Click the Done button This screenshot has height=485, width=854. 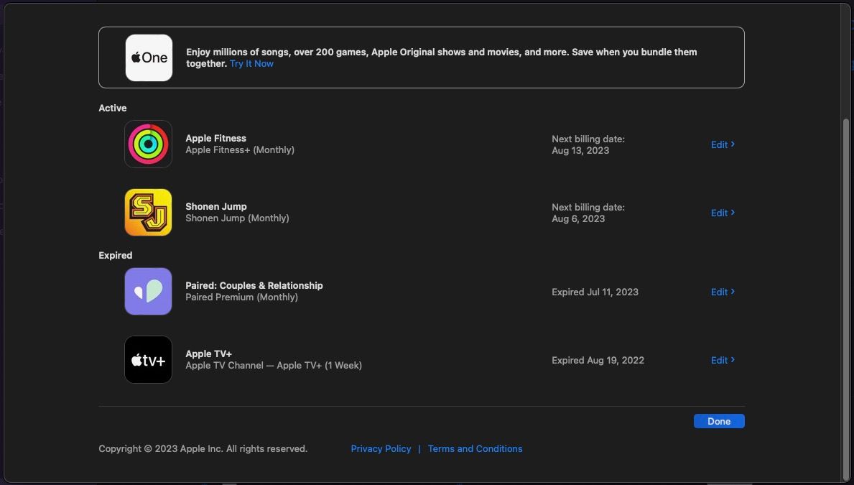click(x=718, y=421)
